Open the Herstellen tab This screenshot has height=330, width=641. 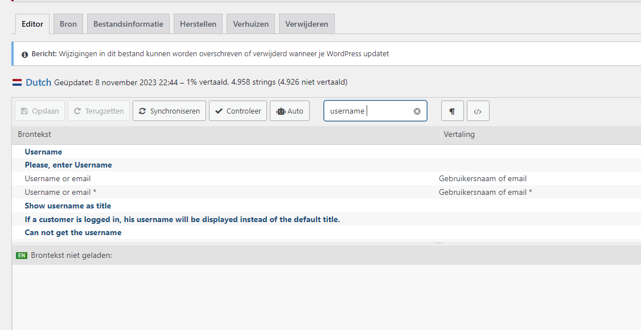point(198,24)
